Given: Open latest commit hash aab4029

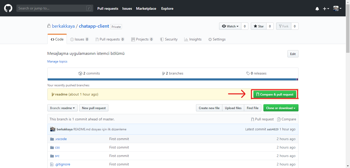Looking at the screenshot, I should click(273, 129).
